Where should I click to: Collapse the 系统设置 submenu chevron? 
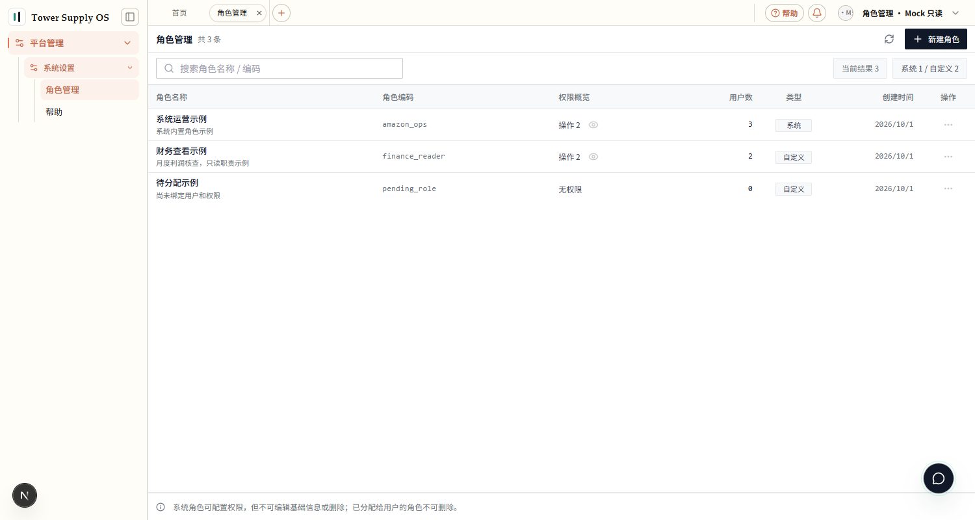129,68
